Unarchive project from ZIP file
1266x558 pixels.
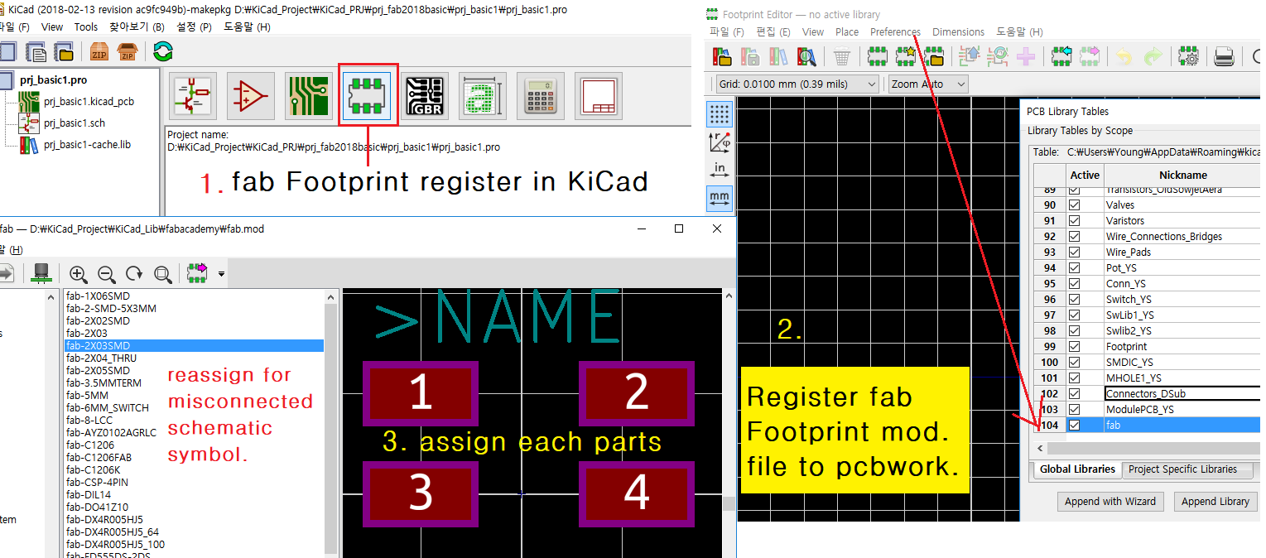(x=127, y=51)
